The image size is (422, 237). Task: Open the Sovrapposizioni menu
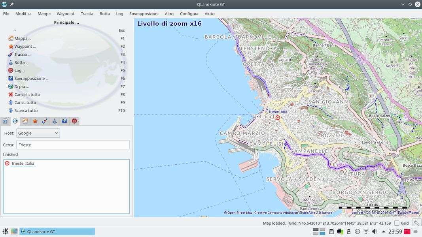coord(144,13)
